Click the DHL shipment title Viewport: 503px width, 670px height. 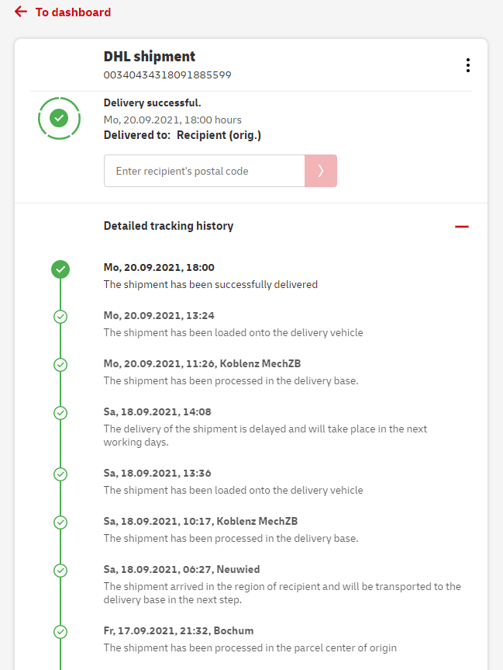click(x=150, y=57)
